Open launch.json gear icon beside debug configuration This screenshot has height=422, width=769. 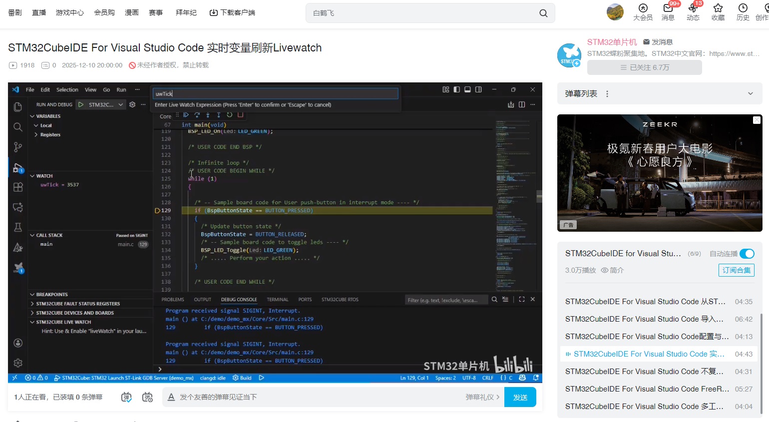(x=132, y=104)
